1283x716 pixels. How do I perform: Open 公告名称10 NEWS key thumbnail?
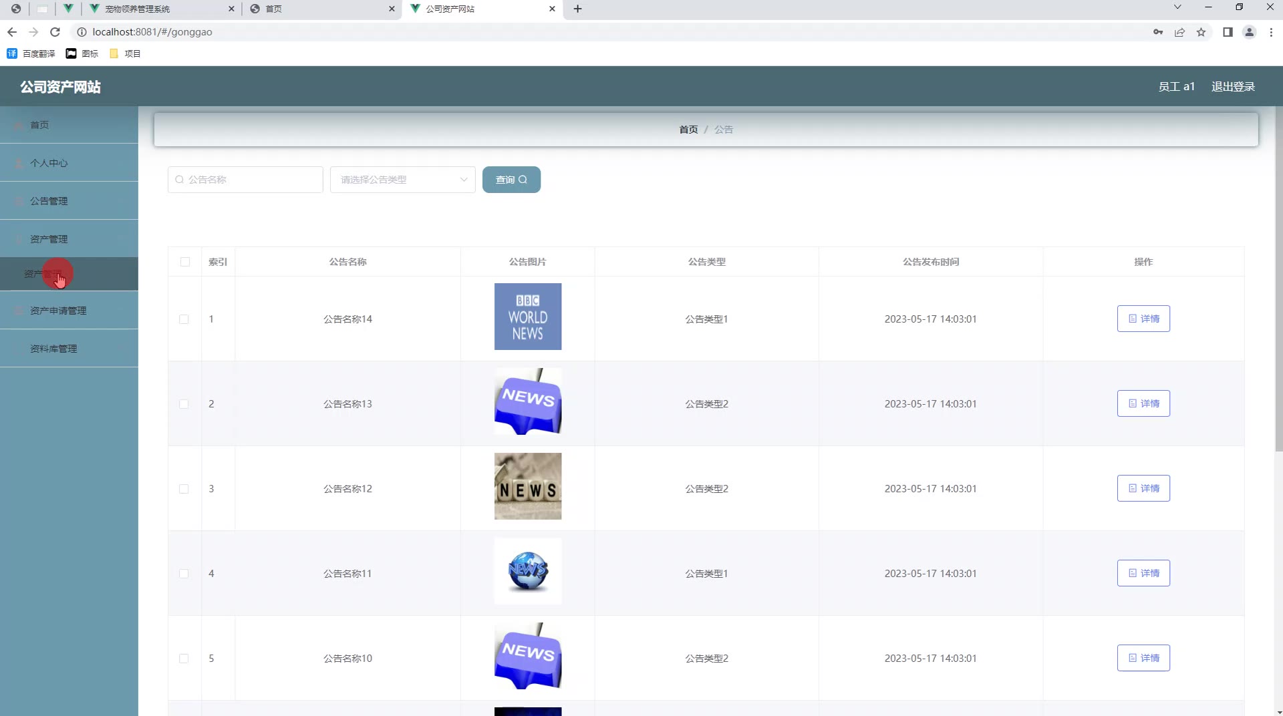pos(528,656)
